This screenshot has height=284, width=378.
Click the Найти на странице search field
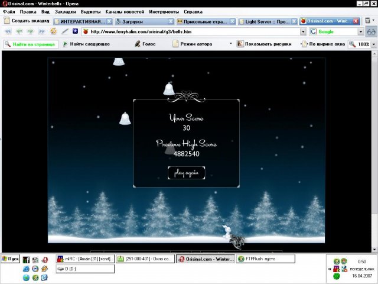[31, 44]
